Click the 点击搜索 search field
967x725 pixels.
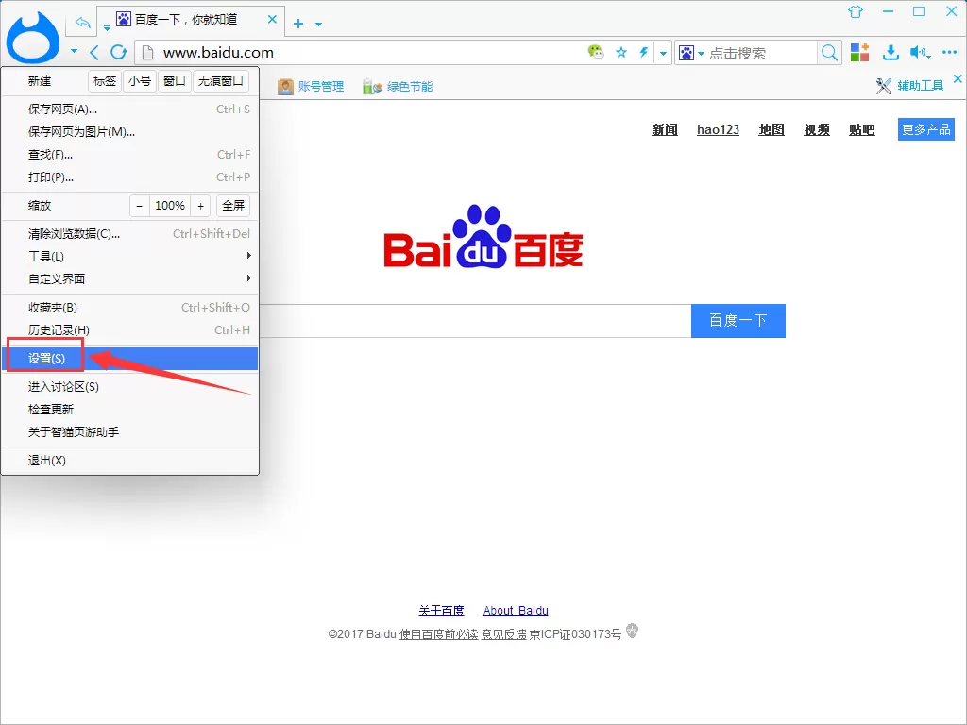click(x=762, y=53)
